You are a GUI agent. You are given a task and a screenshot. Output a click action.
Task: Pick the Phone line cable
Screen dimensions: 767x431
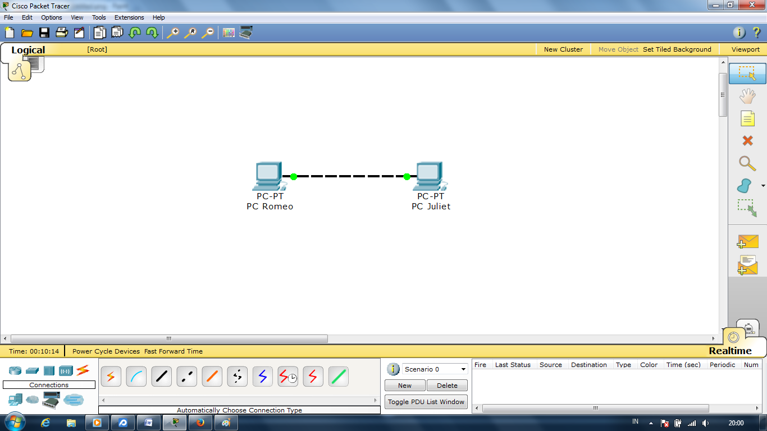[x=237, y=377]
